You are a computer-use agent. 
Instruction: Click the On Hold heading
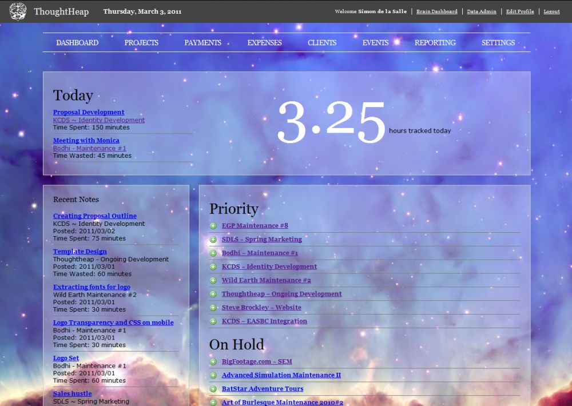236,344
